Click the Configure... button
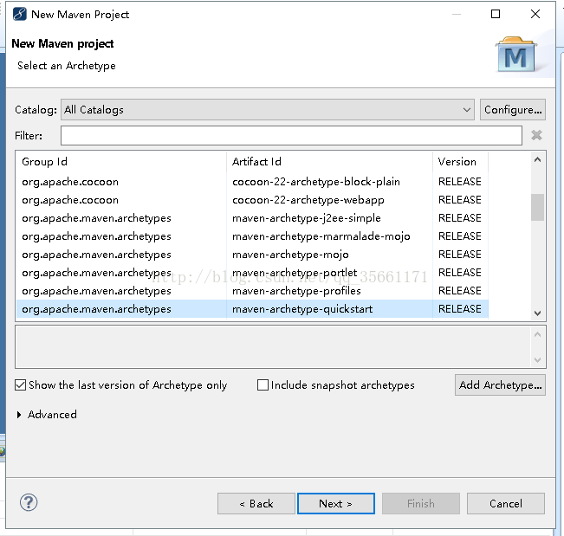 (x=513, y=110)
